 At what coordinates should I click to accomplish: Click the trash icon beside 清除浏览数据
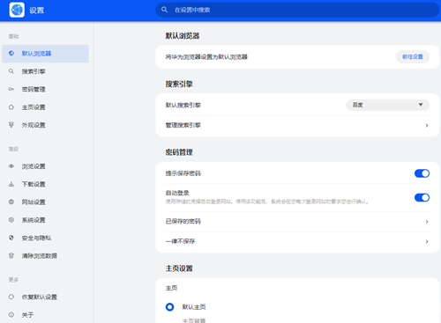tap(11, 256)
